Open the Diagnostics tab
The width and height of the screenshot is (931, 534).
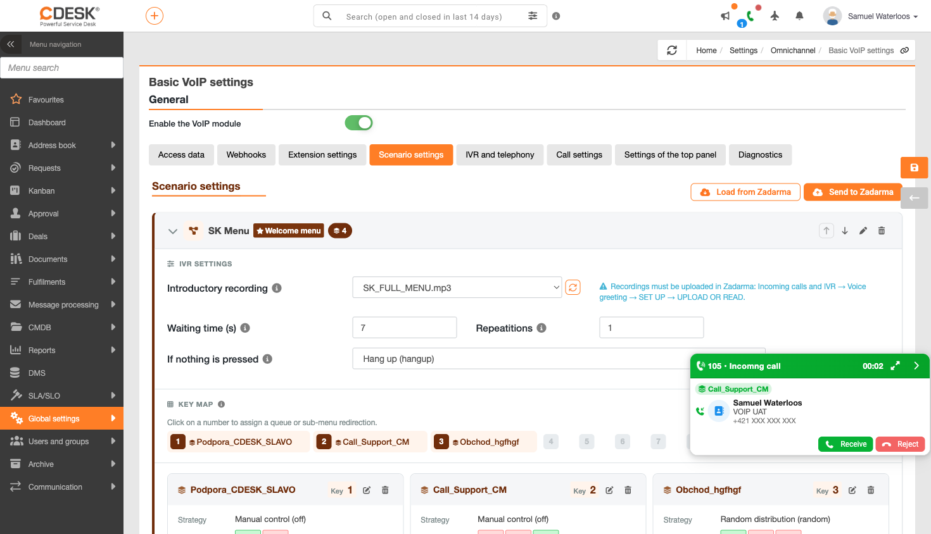(760, 154)
